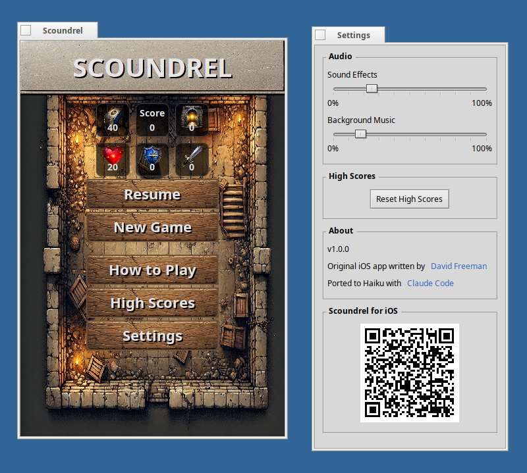Follow the David Freeman link
The height and width of the screenshot is (473, 527).
[x=458, y=266]
